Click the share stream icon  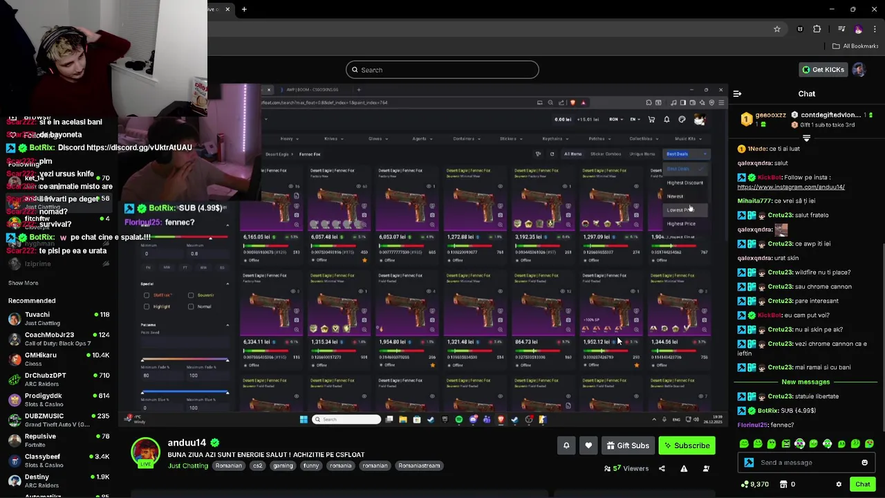tap(662, 468)
